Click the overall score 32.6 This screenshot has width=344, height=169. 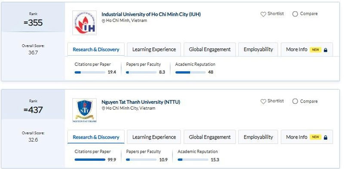click(33, 140)
